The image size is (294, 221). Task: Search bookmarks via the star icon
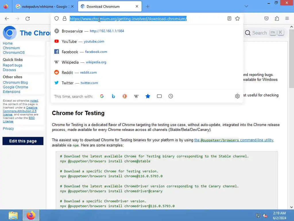tap(148, 96)
